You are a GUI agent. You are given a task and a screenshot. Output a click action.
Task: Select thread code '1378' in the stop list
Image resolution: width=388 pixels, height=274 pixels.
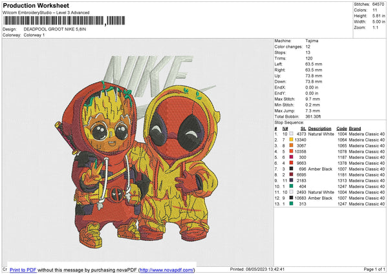tap(342, 163)
